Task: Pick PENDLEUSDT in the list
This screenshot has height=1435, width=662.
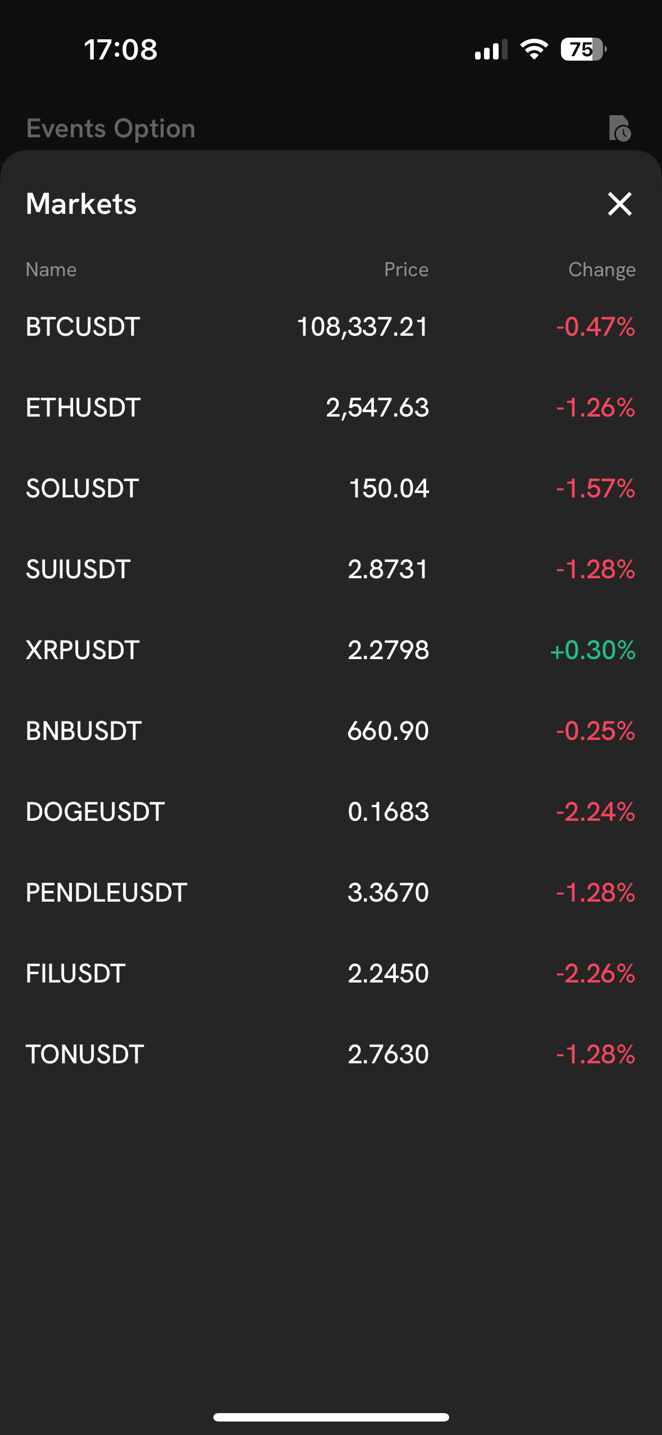Action: [331, 893]
